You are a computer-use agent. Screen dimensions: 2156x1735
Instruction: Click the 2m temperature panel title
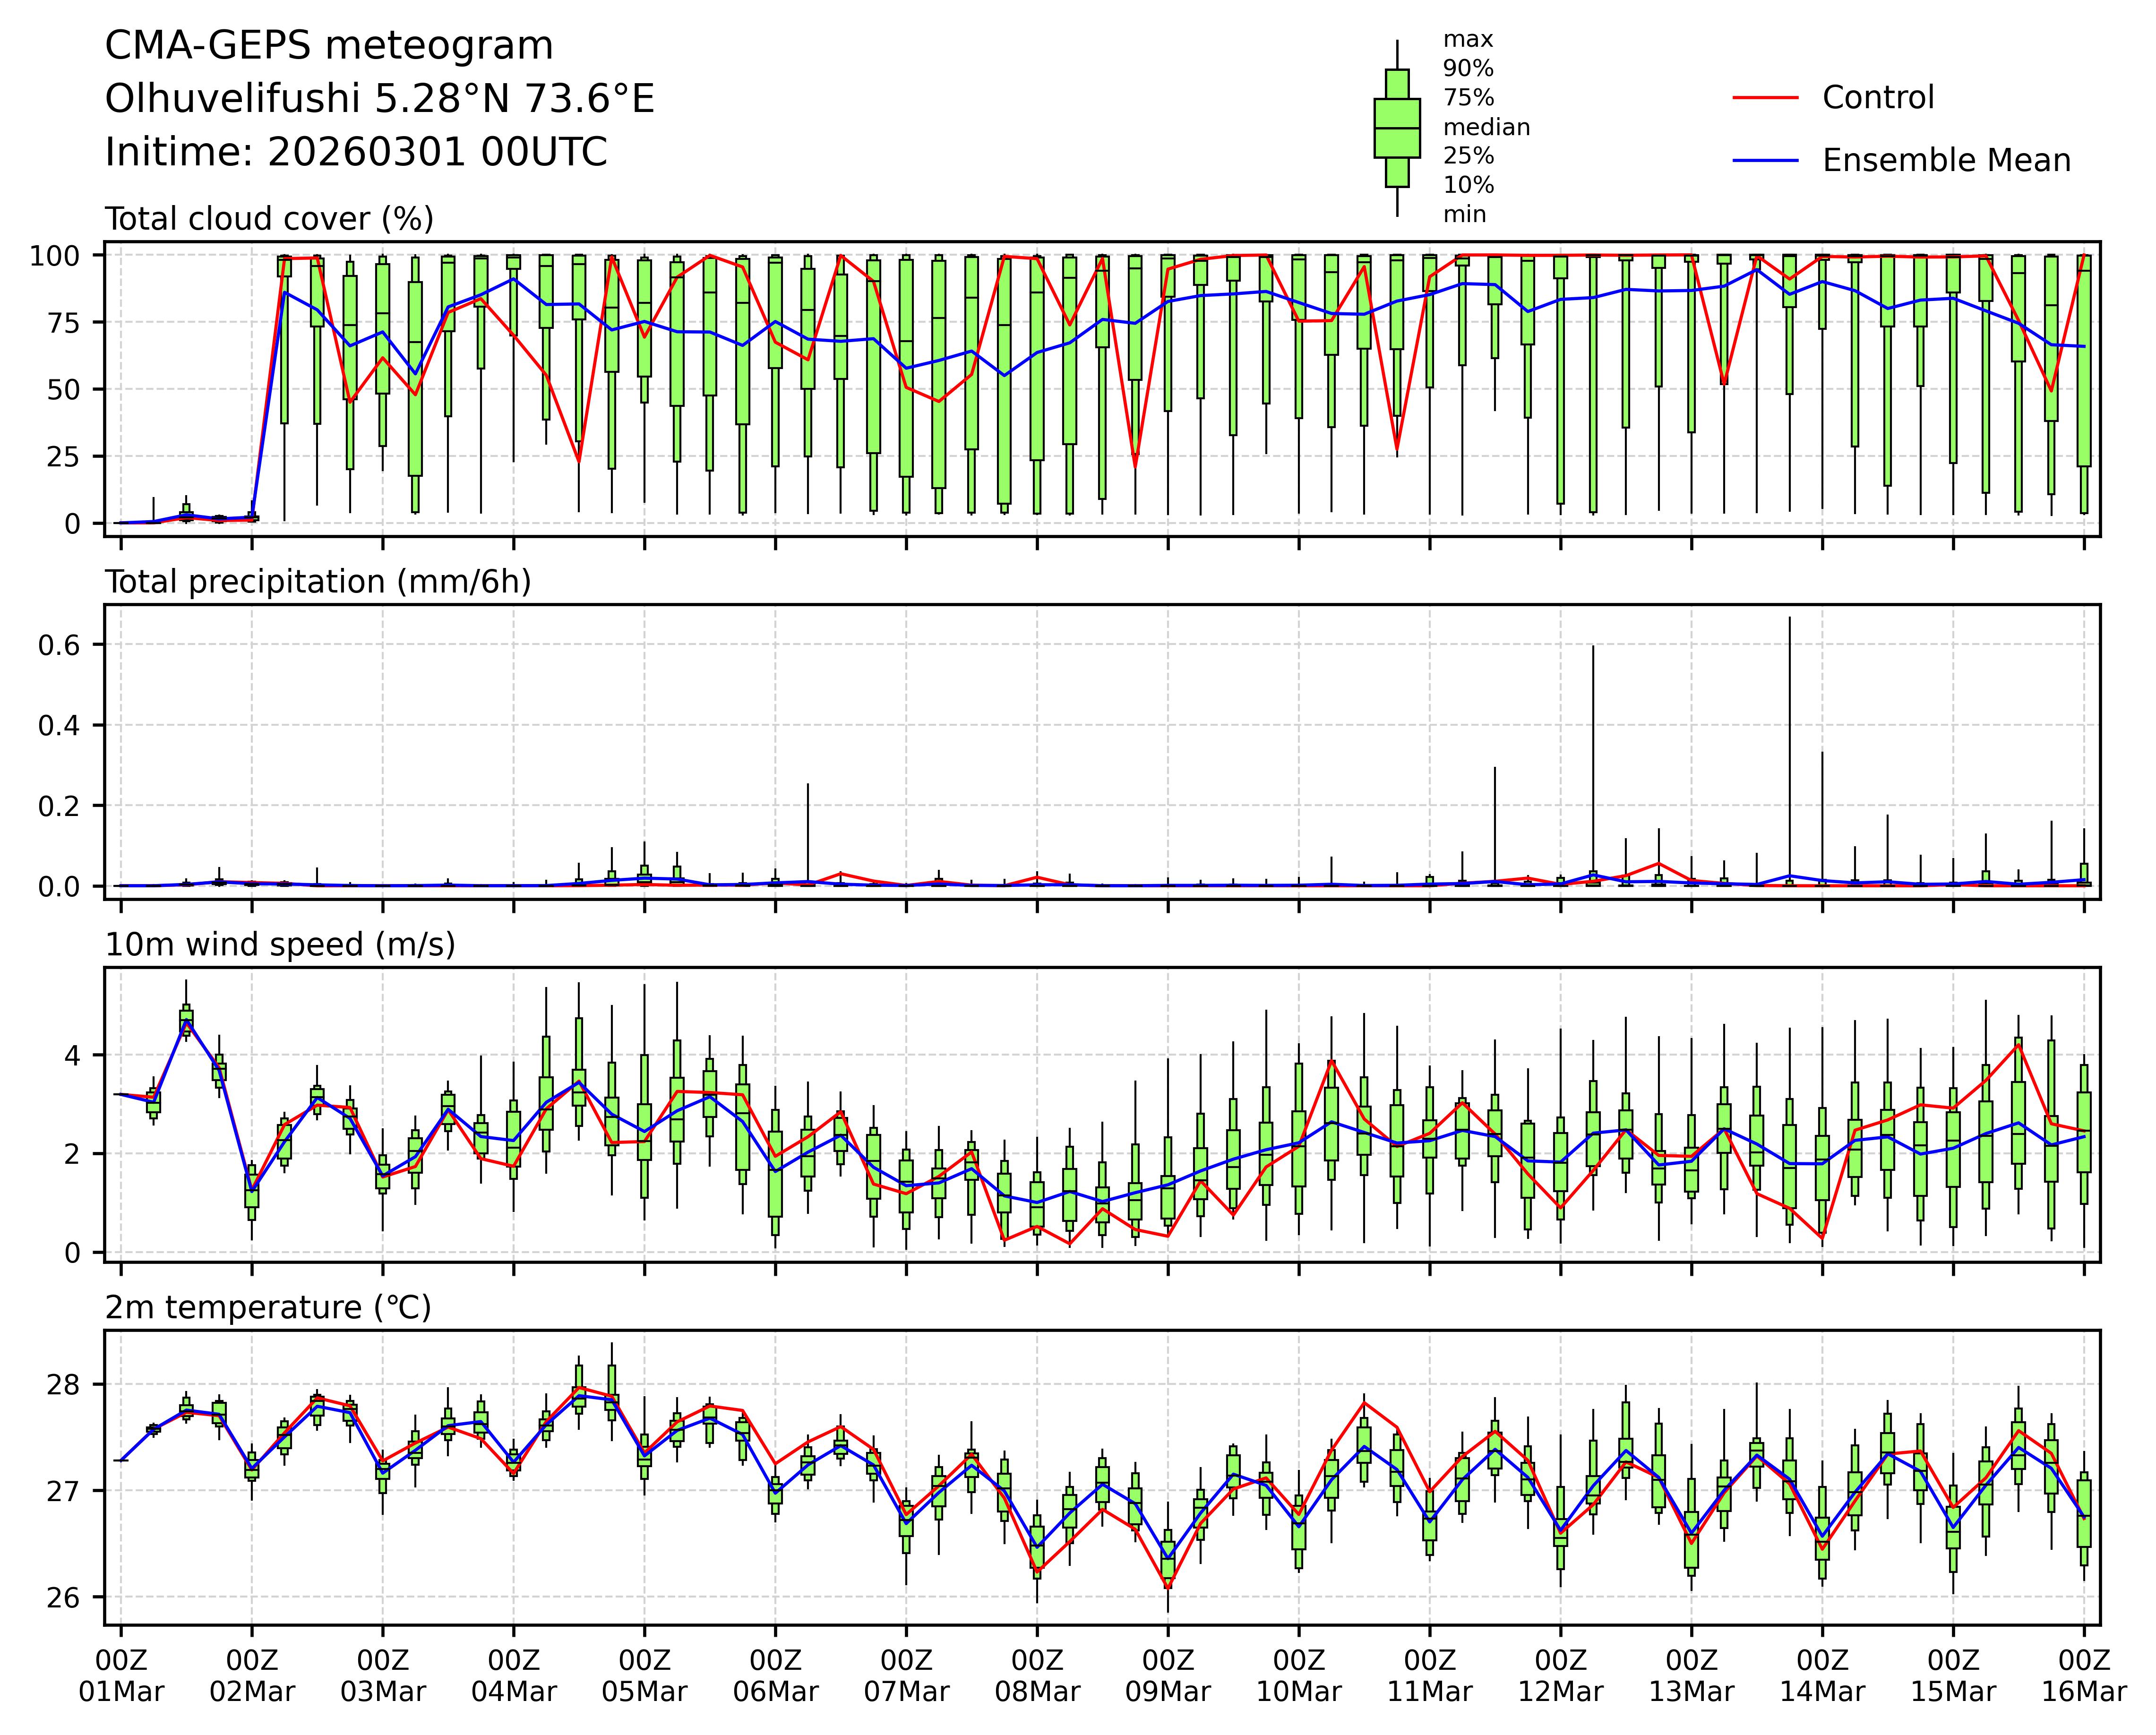[268, 1307]
